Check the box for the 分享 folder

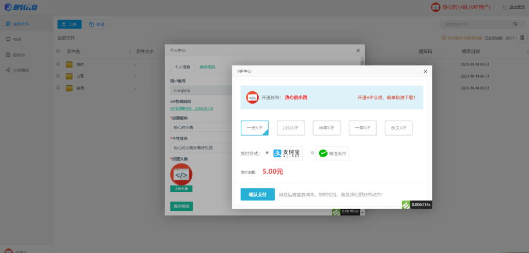click(x=58, y=76)
